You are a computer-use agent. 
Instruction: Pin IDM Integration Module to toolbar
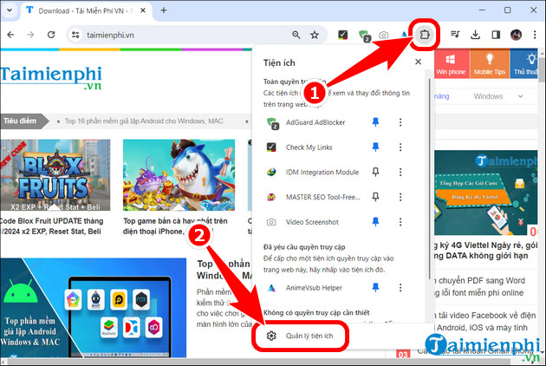pyautogui.click(x=375, y=172)
